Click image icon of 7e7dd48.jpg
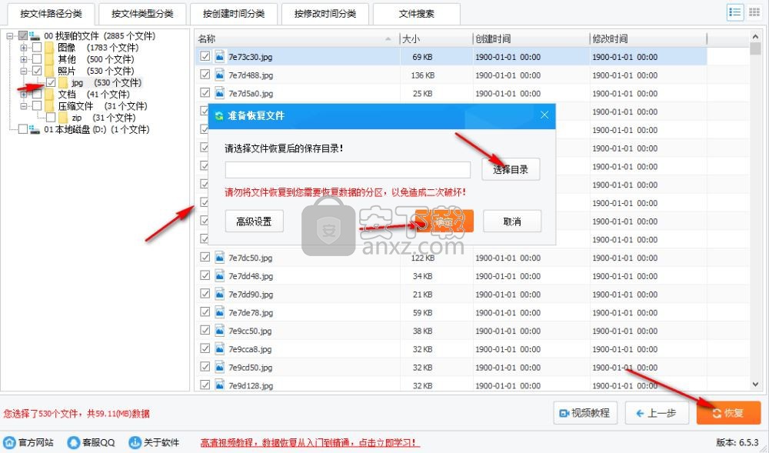Screen dimensions: 769x453 tap(220, 276)
